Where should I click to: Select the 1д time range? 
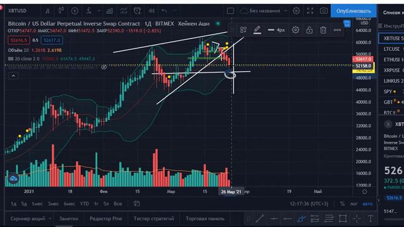point(13,204)
